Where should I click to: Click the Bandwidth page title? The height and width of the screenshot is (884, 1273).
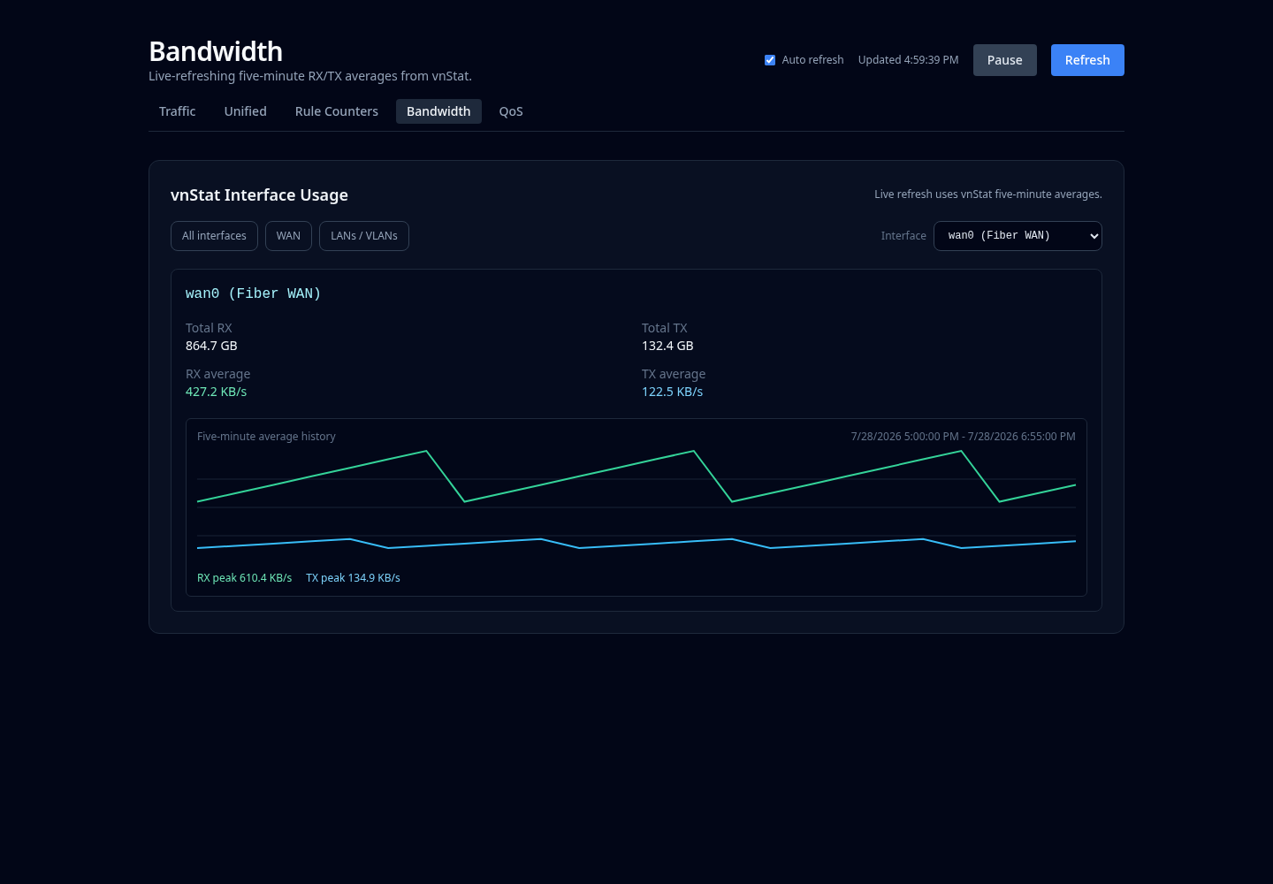point(216,51)
